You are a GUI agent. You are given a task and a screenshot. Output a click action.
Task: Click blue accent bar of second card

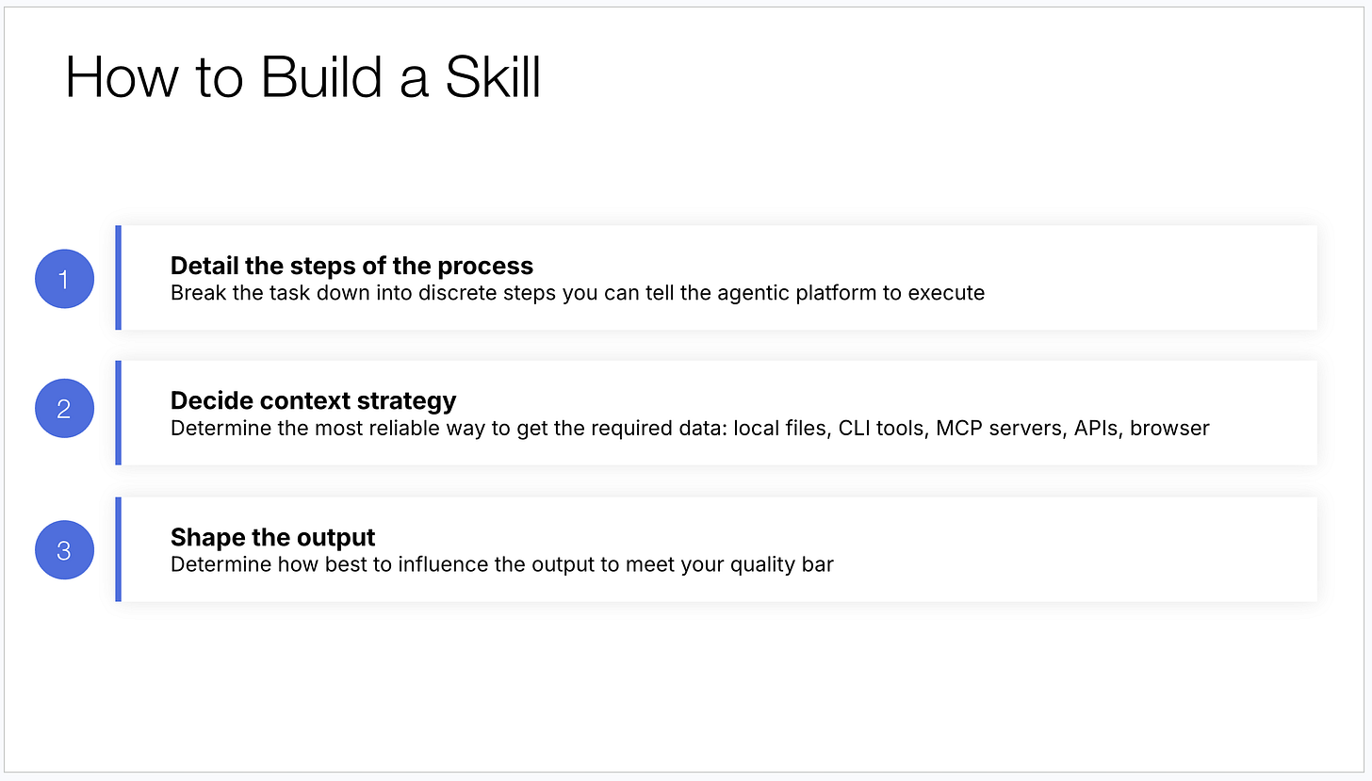(x=118, y=413)
